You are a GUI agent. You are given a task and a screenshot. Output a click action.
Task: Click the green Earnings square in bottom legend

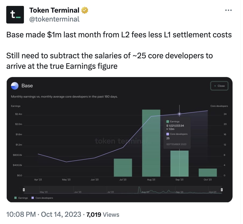point(15,197)
